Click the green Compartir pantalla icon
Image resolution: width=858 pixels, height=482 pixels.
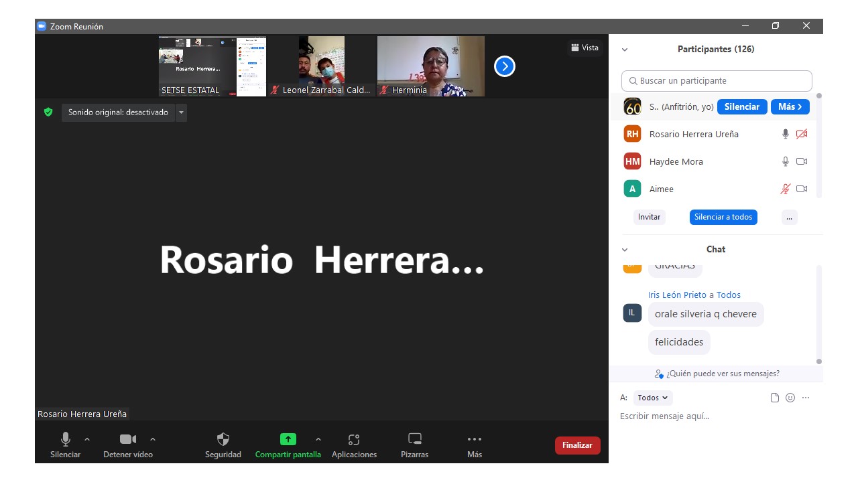click(288, 440)
